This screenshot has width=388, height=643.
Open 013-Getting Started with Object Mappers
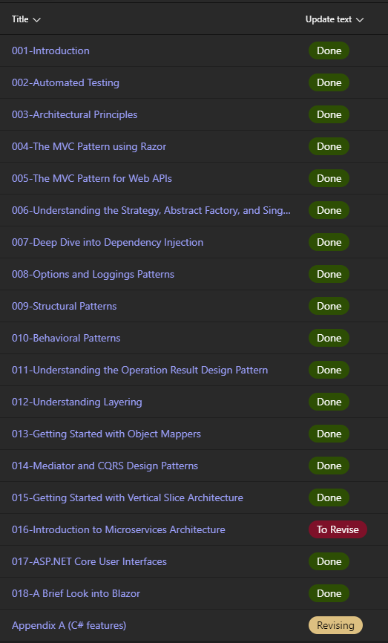[106, 434]
